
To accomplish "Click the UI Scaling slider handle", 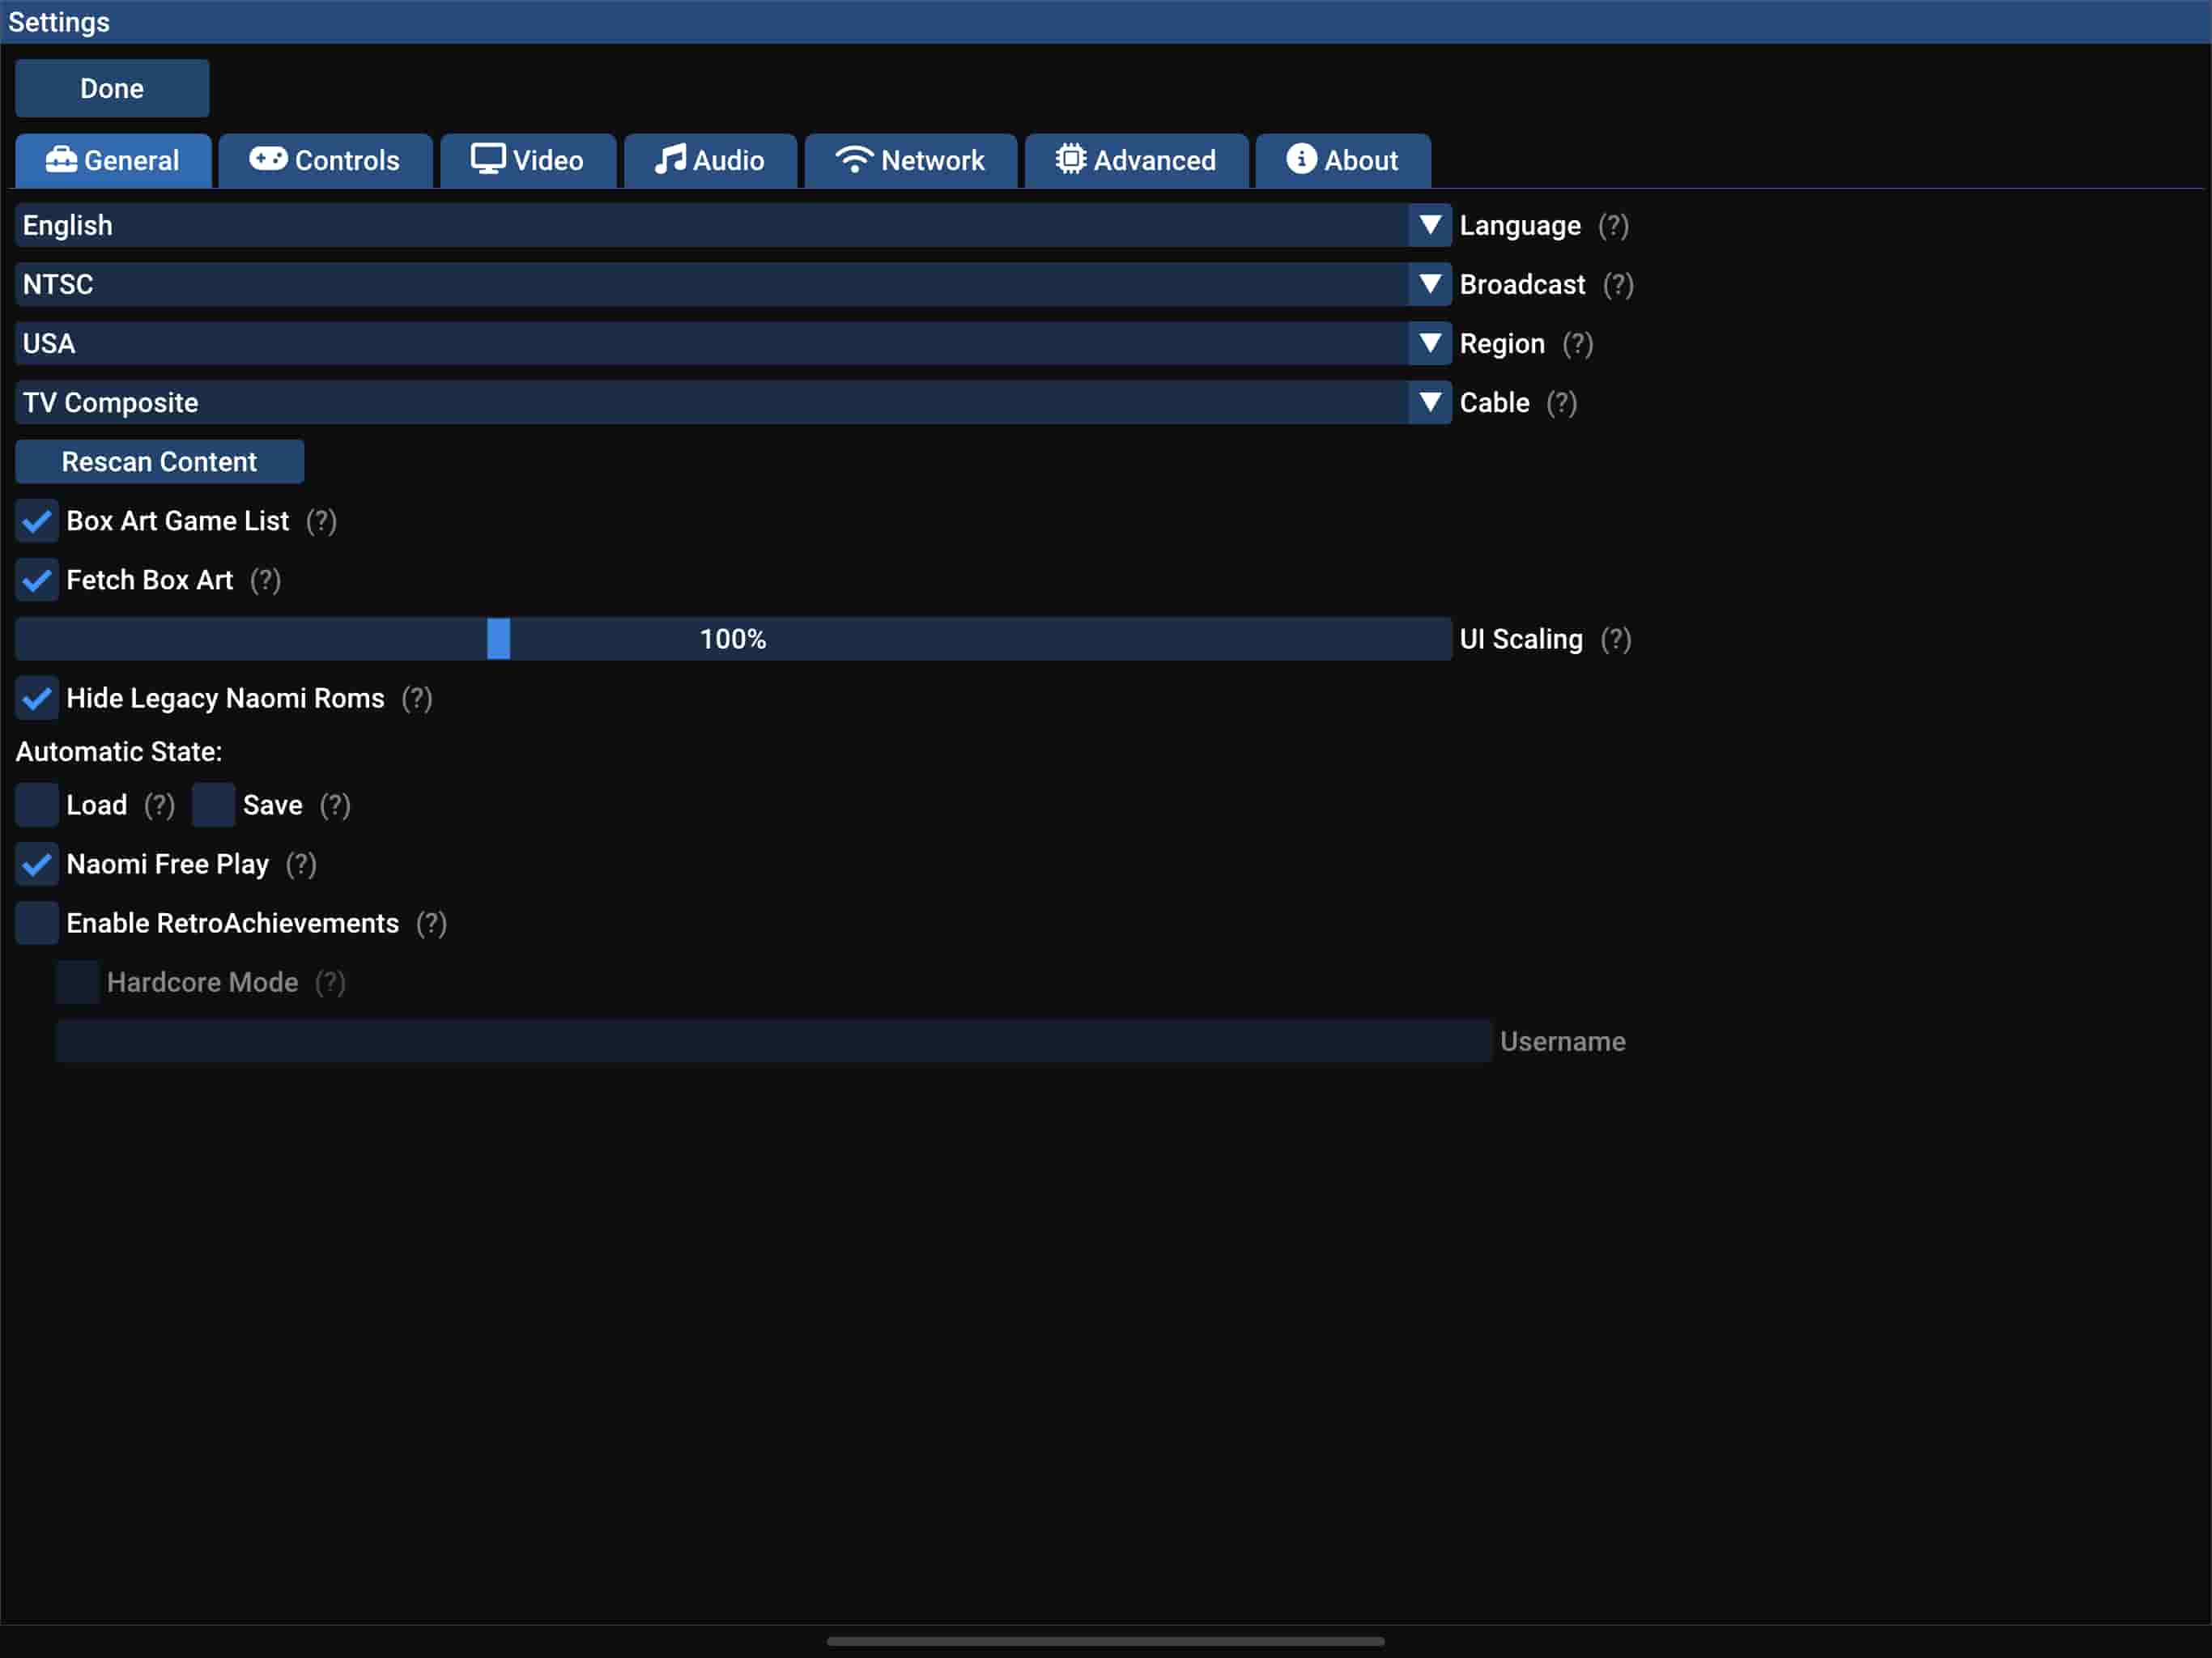I will point(498,639).
